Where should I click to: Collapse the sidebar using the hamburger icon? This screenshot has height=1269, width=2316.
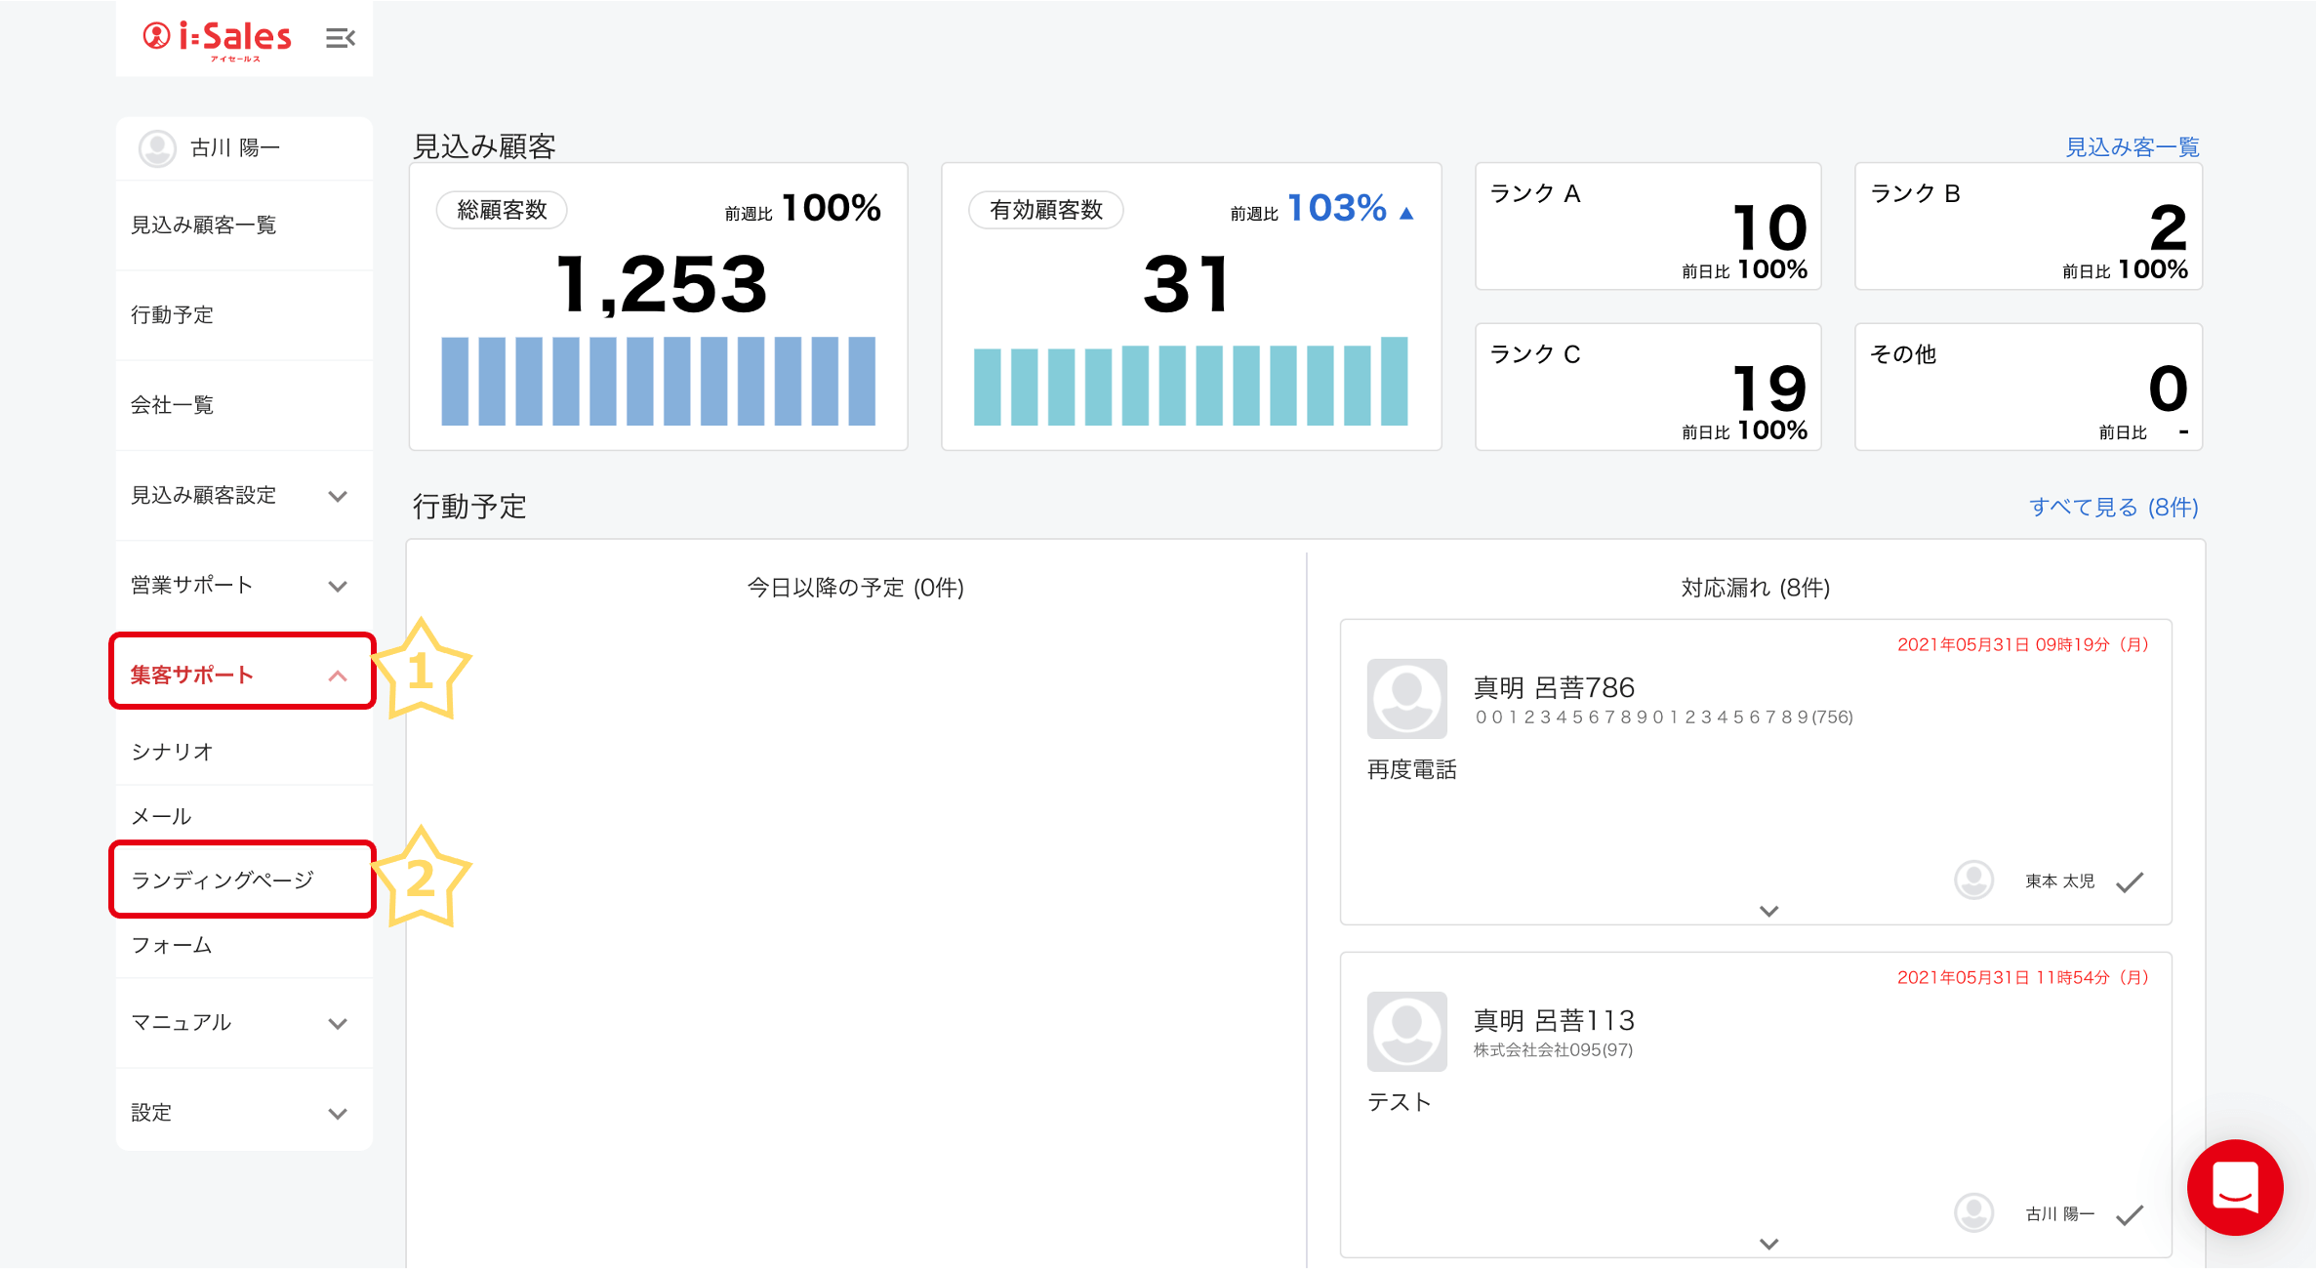coord(340,38)
